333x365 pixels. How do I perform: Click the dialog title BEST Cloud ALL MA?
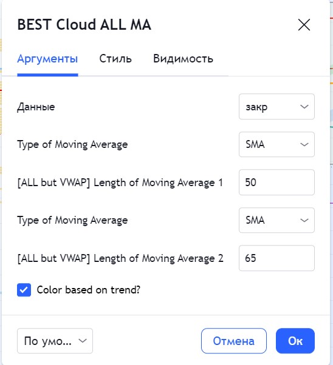point(84,24)
